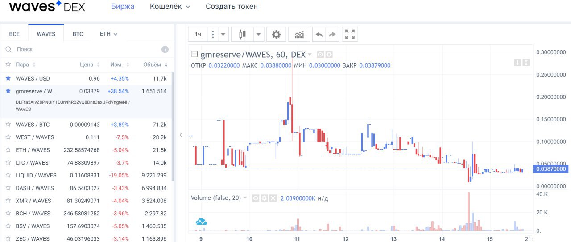Toggle the favorites star in table header

pos(8,65)
